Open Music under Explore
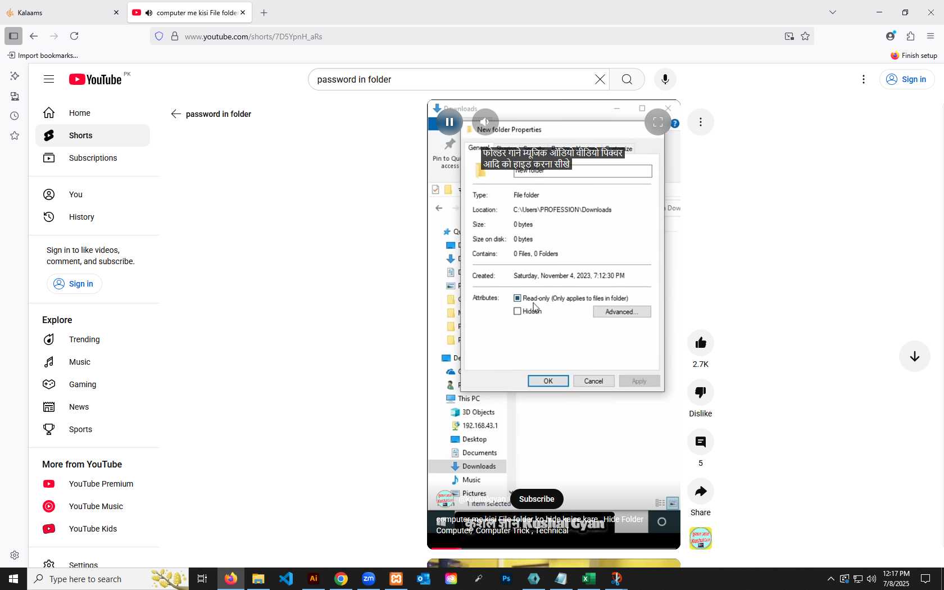The height and width of the screenshot is (590, 944). (93, 362)
